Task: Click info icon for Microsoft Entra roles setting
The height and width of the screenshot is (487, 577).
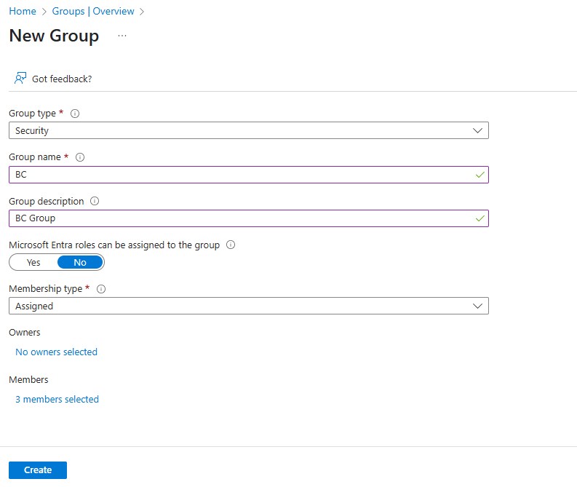Action: pyautogui.click(x=231, y=245)
